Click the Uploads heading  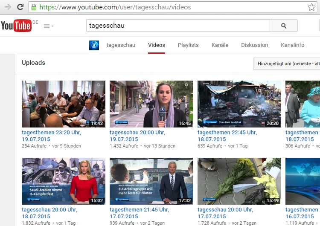click(33, 63)
